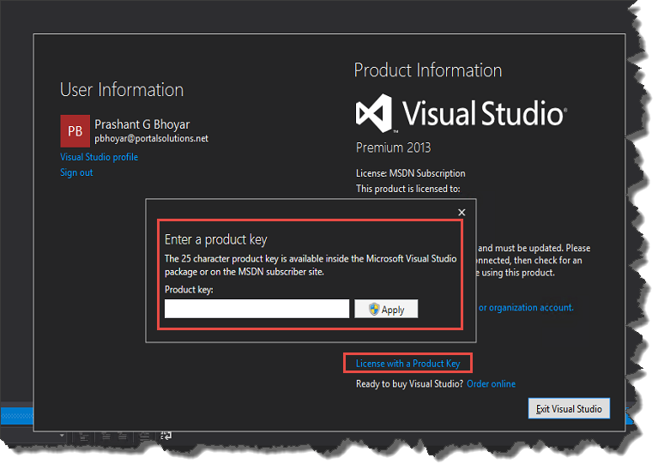The width and height of the screenshot is (664, 476).
Task: Follow the License with a Product Key link
Action: 407,364
